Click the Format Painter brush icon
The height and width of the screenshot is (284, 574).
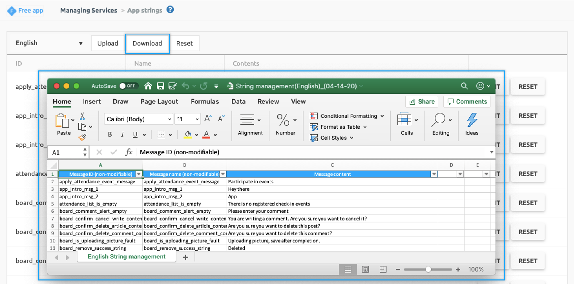[82, 138]
